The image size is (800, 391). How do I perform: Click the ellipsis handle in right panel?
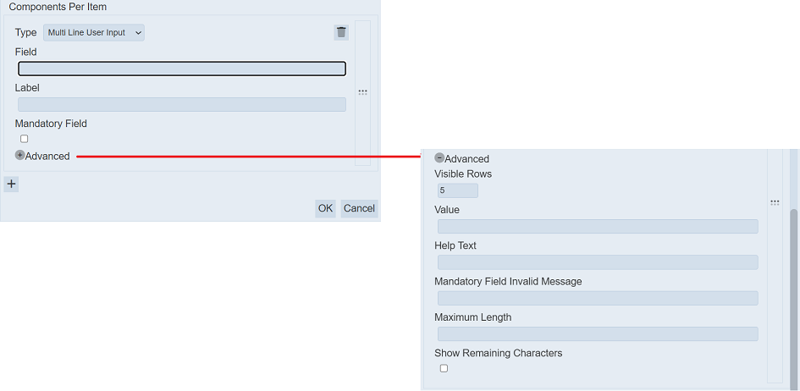point(775,203)
